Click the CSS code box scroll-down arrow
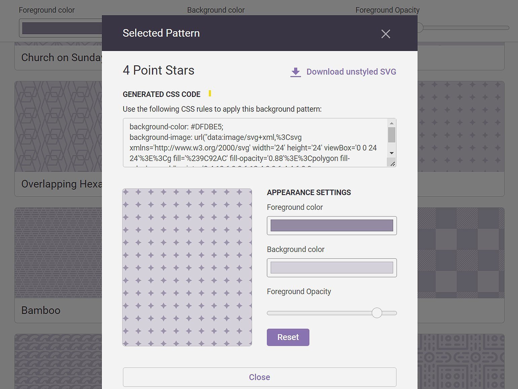Screen dimensions: 518x389 tap(392, 153)
